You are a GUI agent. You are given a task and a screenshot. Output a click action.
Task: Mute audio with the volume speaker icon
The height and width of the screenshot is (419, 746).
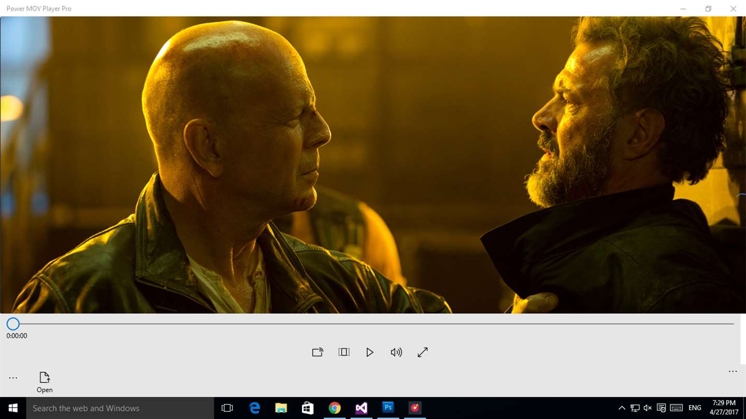(396, 352)
